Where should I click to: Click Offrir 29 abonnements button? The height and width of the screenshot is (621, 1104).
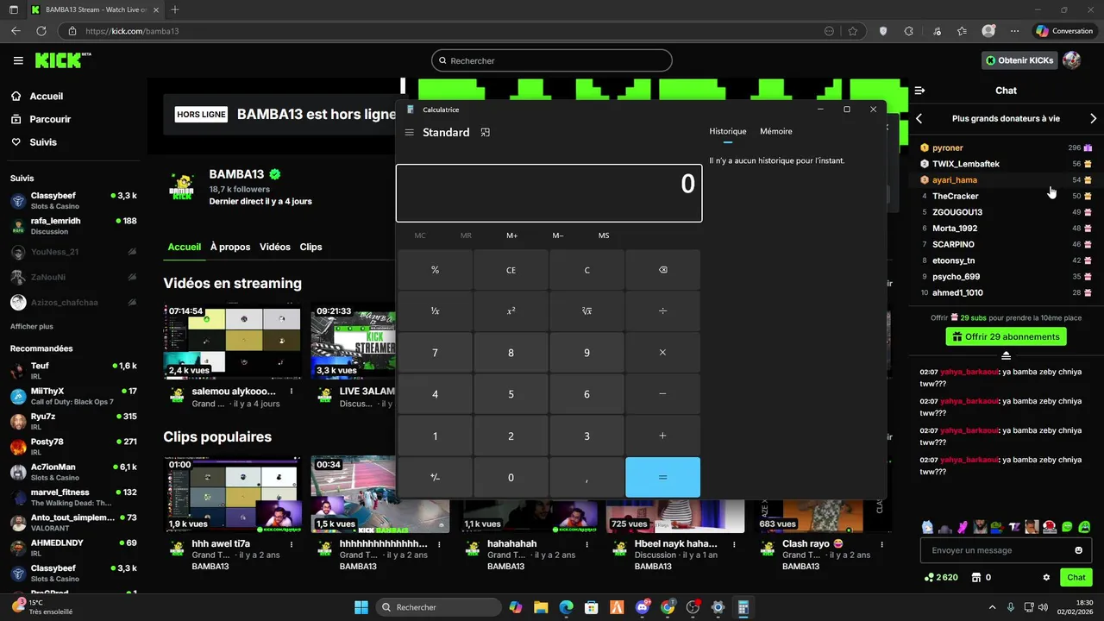[1006, 336]
